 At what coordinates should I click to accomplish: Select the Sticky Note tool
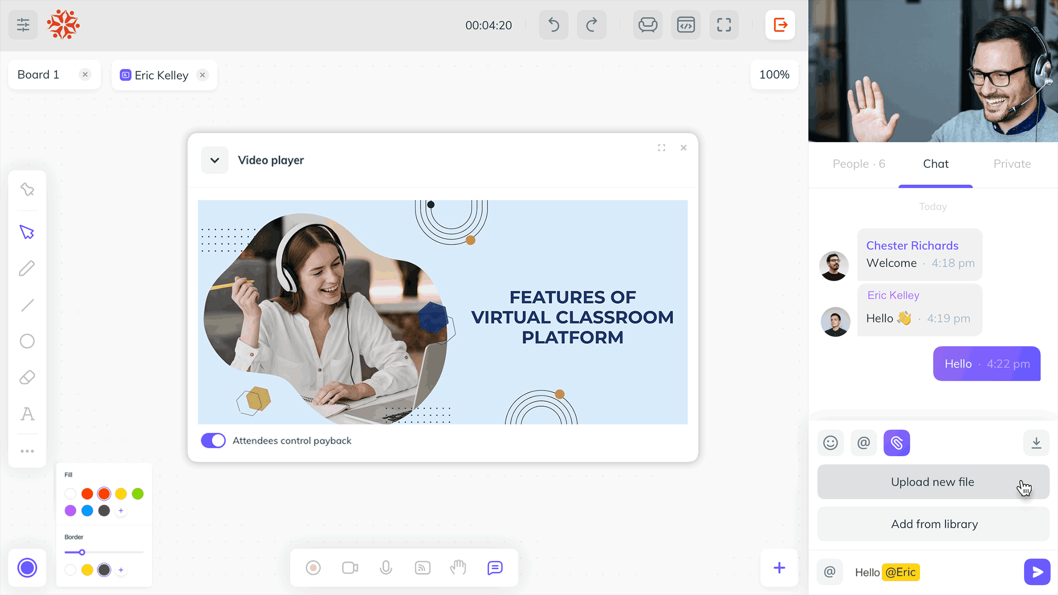click(x=27, y=189)
